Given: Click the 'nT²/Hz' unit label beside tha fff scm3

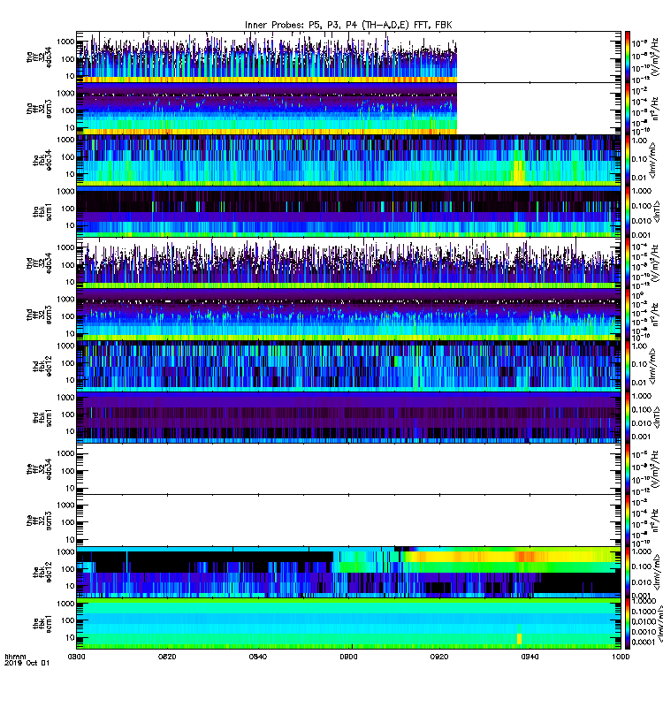Looking at the screenshot, I should tap(657, 109).
